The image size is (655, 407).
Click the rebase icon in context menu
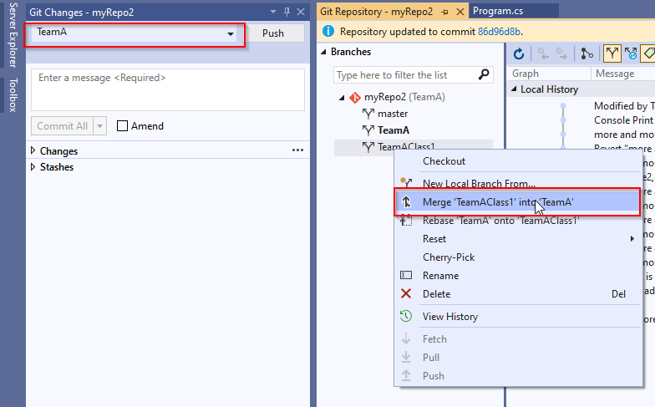point(406,221)
